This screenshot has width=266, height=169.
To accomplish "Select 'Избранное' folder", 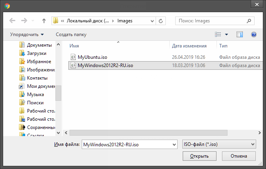I will [x=39, y=62].
